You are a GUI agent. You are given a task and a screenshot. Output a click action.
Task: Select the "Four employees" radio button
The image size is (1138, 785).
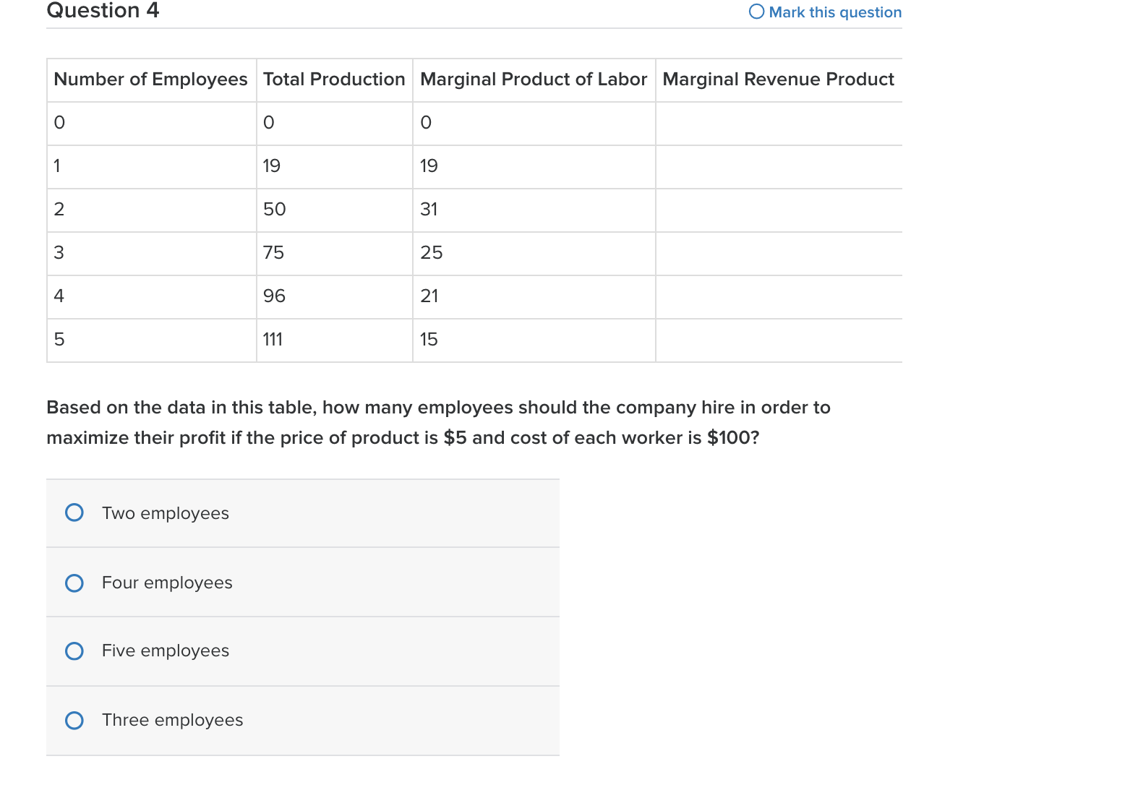click(x=74, y=583)
